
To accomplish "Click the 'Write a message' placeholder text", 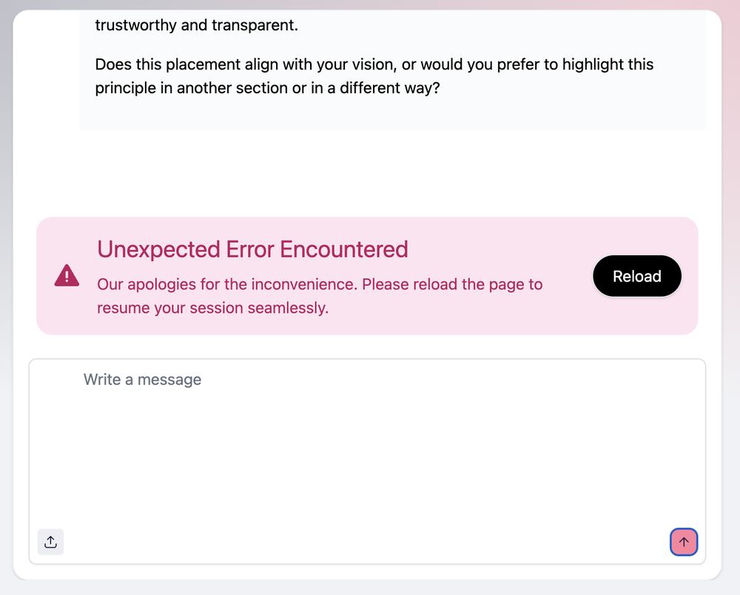I will (x=142, y=380).
